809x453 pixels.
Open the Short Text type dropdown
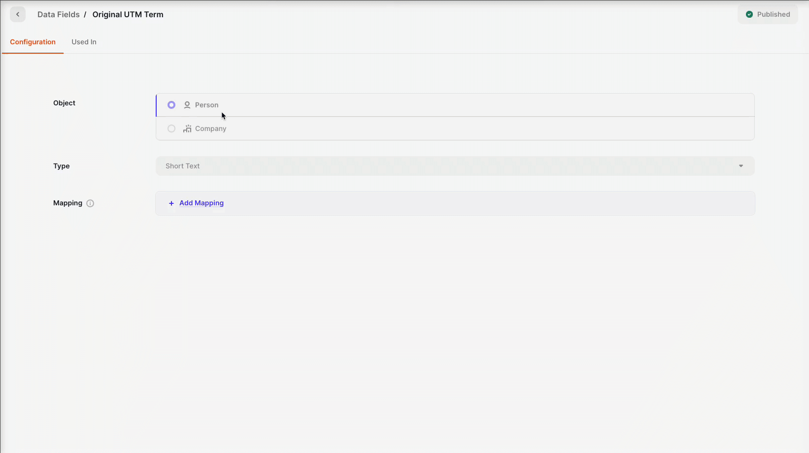(455, 166)
